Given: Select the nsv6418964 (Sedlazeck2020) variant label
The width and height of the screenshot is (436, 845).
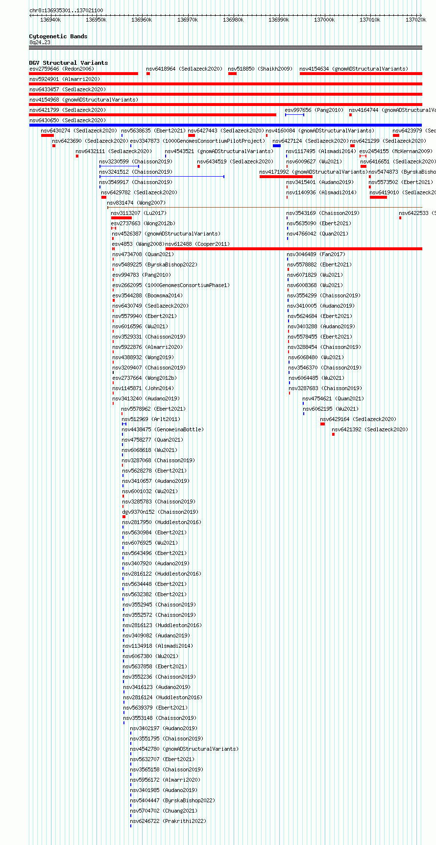Looking at the screenshot, I should click(x=184, y=69).
